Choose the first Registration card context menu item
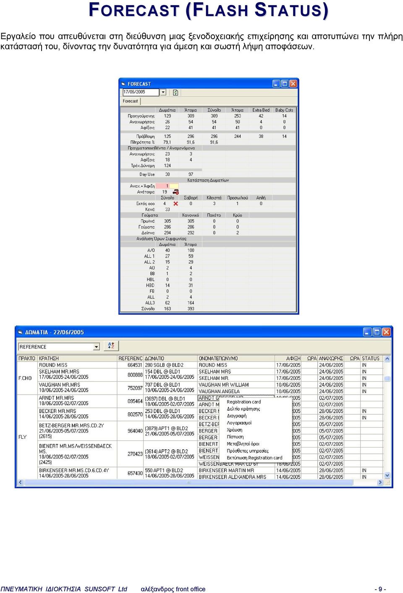This screenshot has height=593, width=403. coord(244,402)
